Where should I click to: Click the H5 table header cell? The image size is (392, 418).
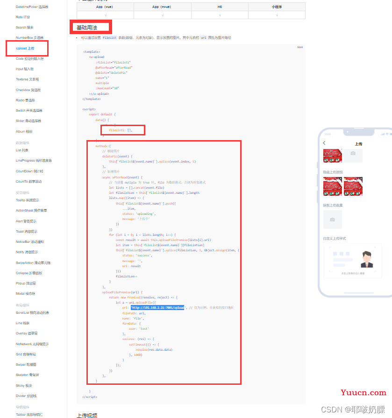220,7
